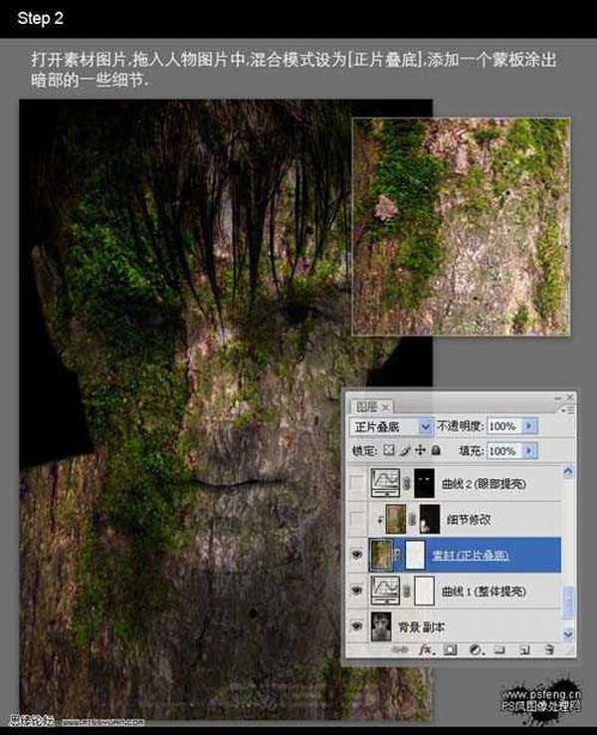Click the layer mask thumbnail of 素材 layer
The width and height of the screenshot is (597, 735).
414,555
